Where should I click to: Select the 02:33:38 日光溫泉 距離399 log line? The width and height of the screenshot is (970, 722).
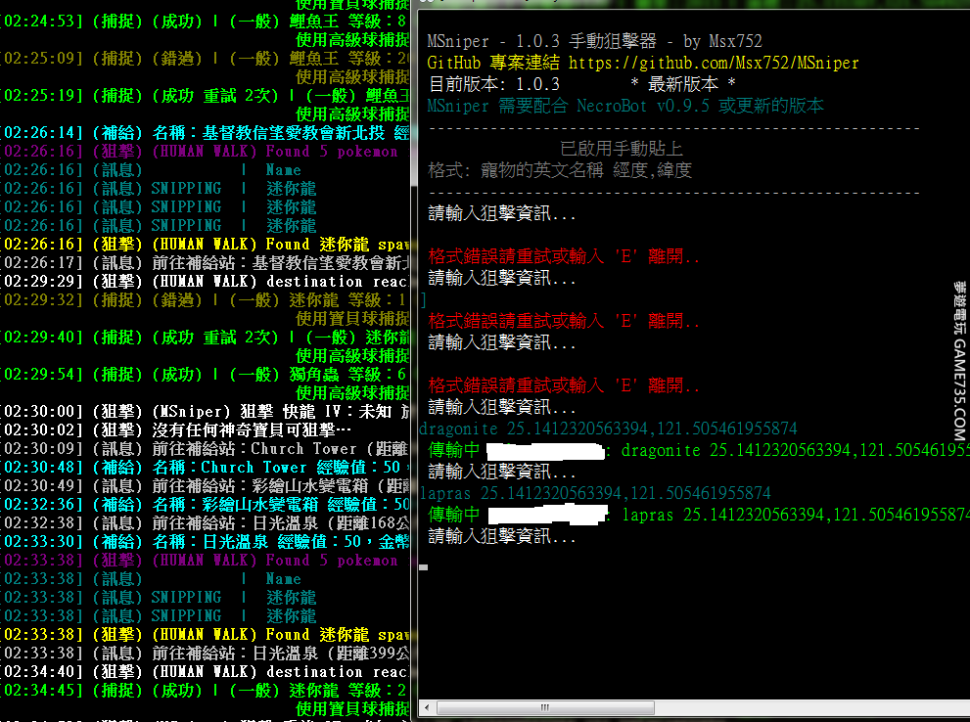205,654
